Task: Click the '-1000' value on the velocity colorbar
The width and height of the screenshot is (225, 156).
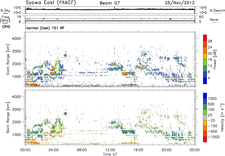Action: point(214,137)
